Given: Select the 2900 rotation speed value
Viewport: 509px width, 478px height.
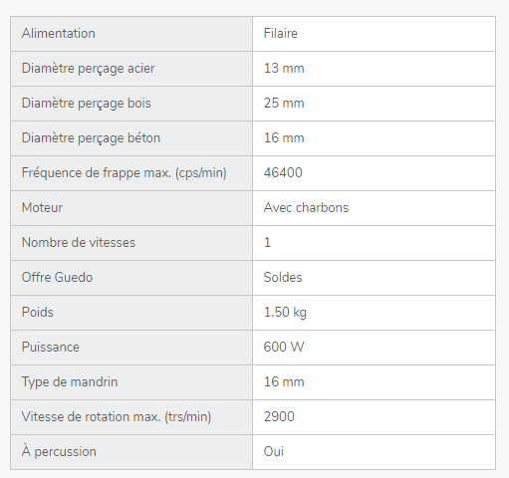Looking at the screenshot, I should [x=279, y=417].
